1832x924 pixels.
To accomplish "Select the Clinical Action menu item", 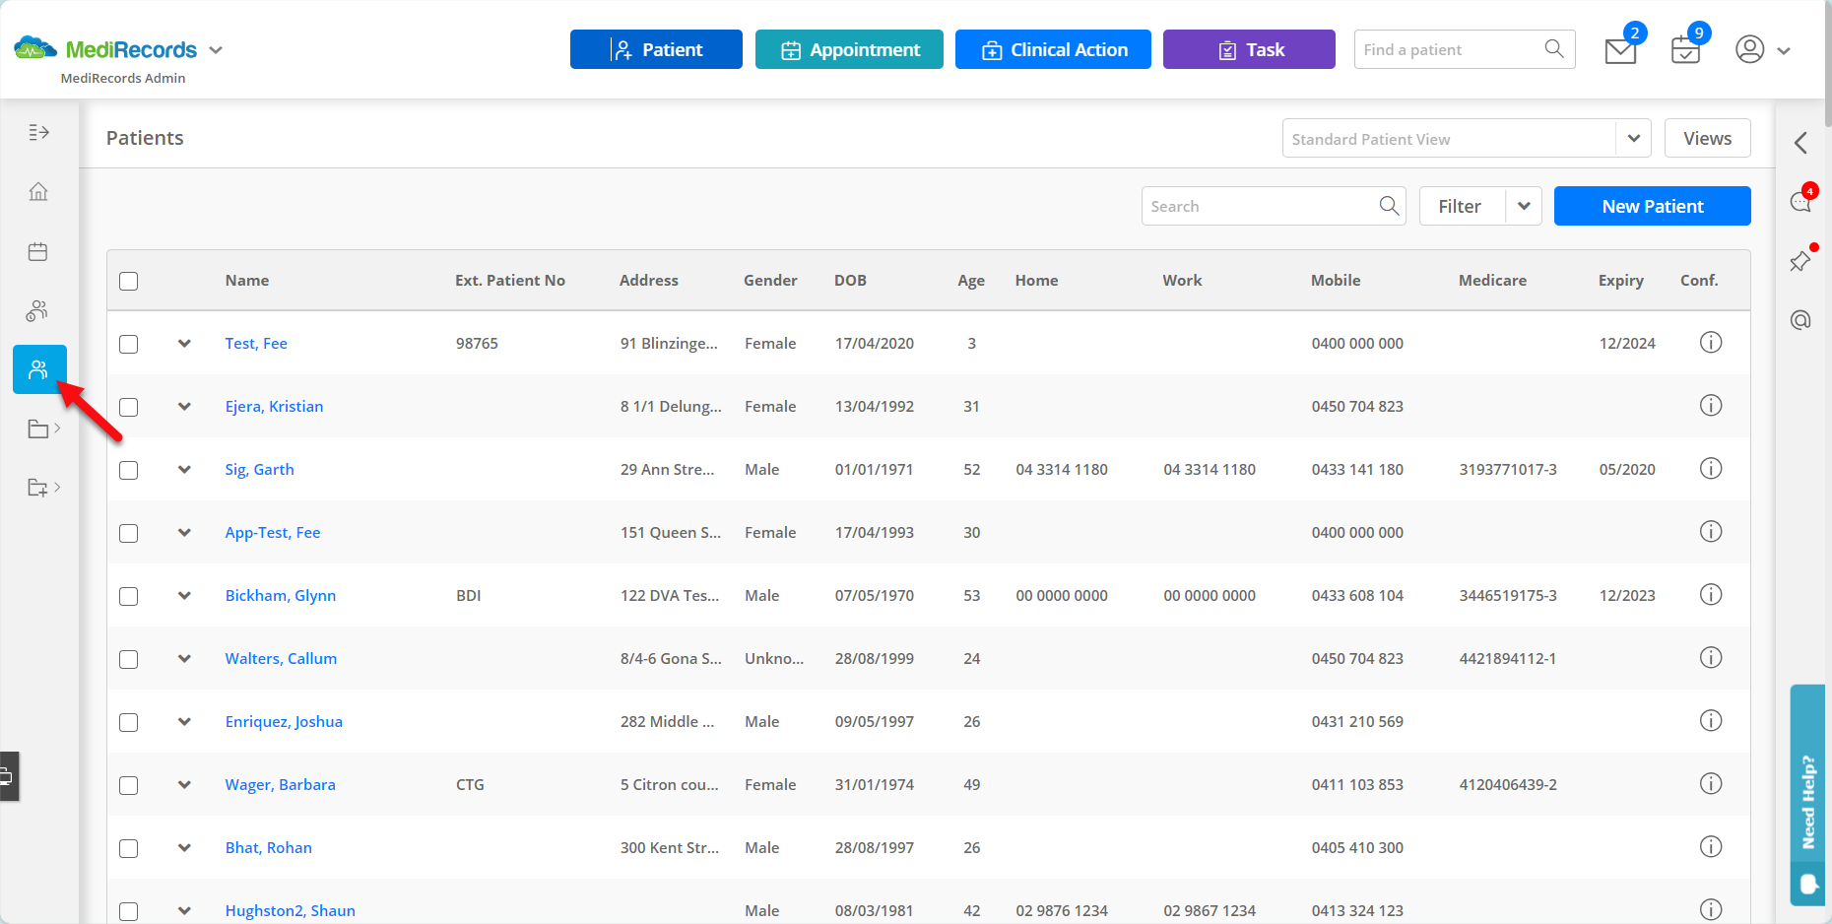I will 1053,49.
